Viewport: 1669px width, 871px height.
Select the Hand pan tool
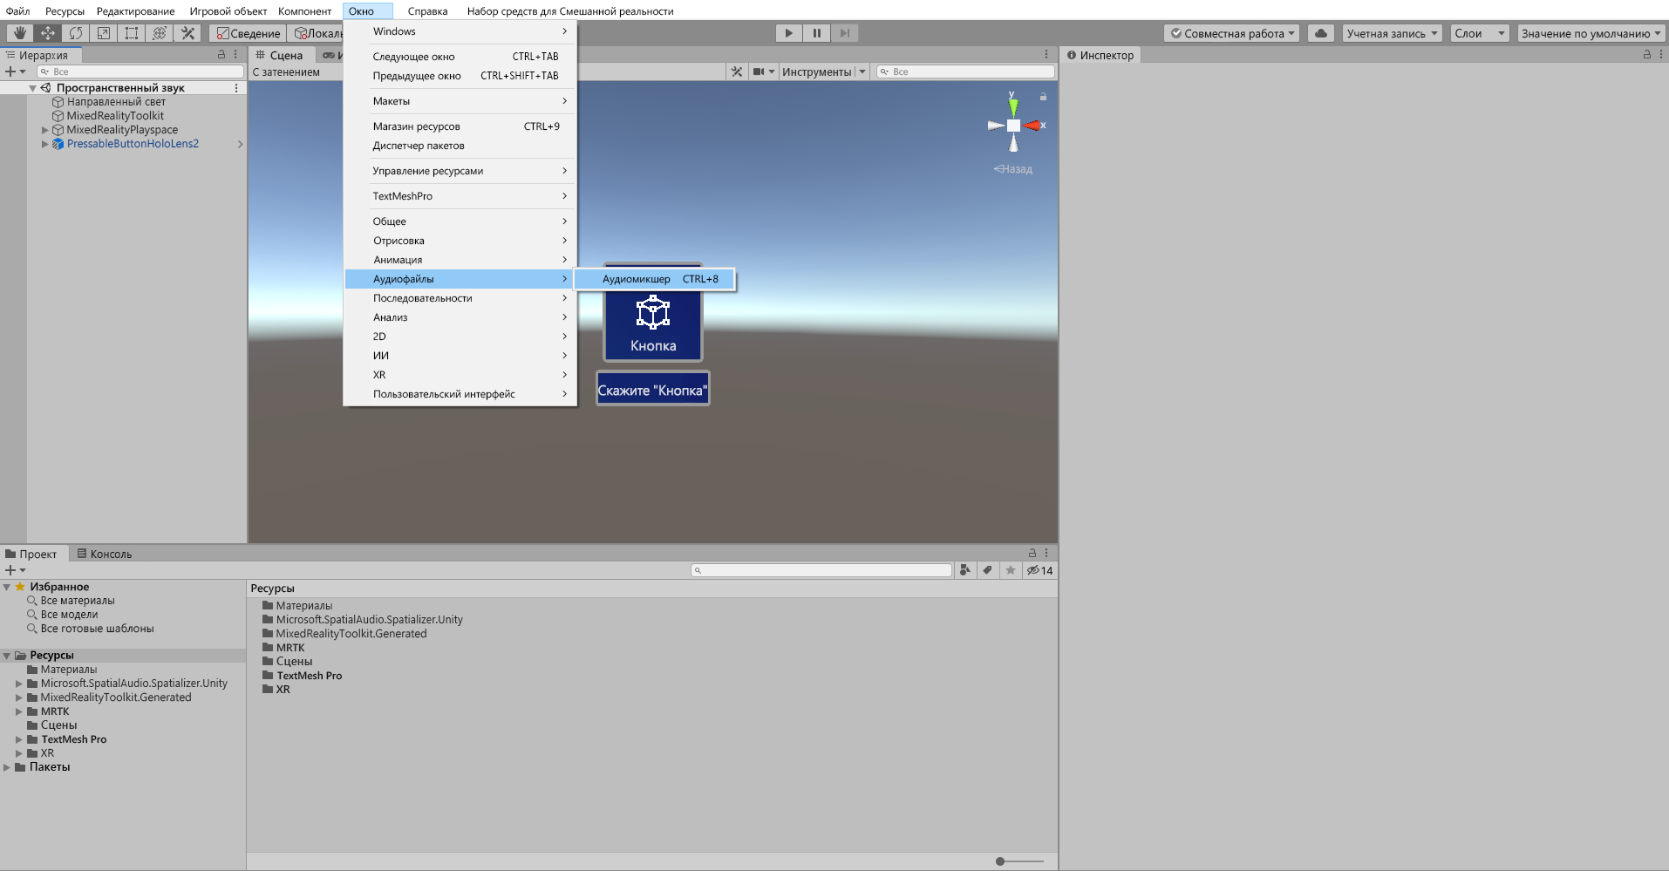(x=19, y=32)
